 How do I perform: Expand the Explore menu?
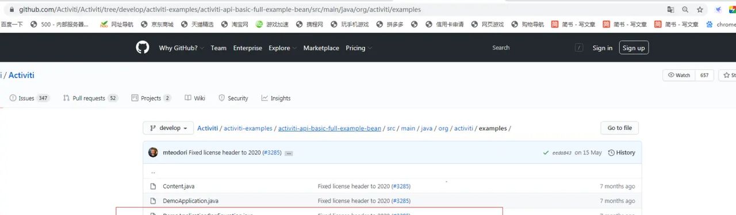[282, 48]
